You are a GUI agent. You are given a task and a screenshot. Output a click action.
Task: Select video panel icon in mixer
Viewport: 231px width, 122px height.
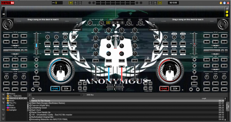(x=113, y=23)
